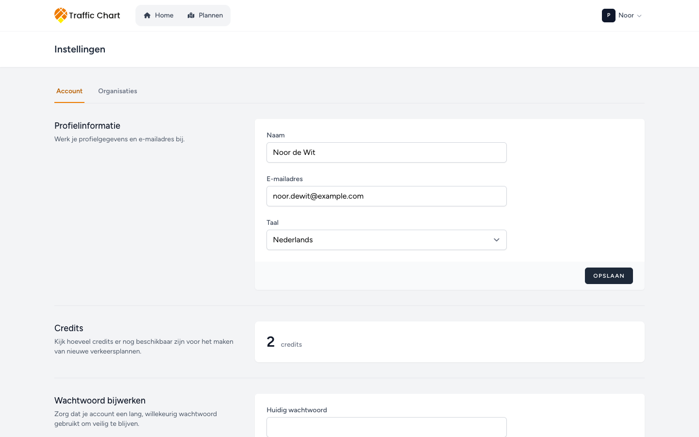Open the Noor user menu chevron
The height and width of the screenshot is (437, 699).
coord(639,16)
